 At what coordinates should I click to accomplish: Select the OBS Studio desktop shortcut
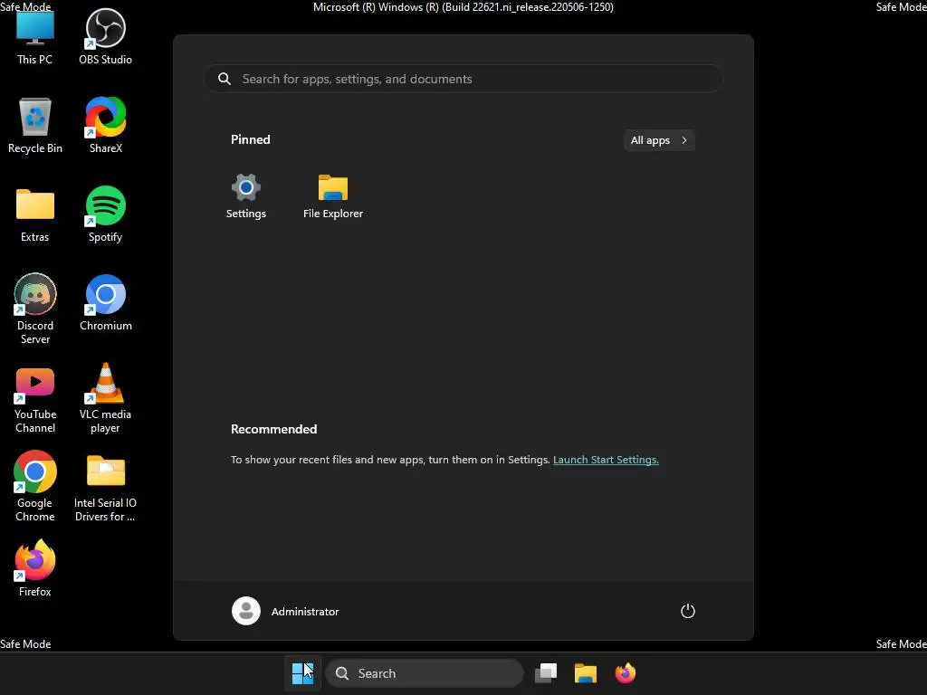(106, 36)
